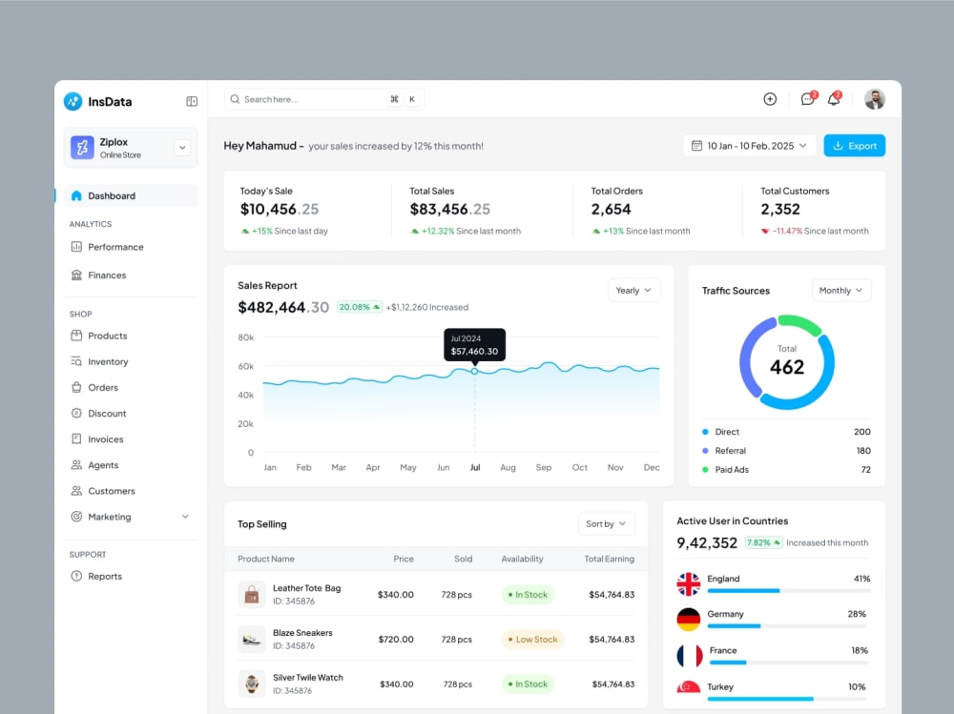Click the InsData logo icon
Image resolution: width=954 pixels, height=714 pixels.
(x=73, y=101)
